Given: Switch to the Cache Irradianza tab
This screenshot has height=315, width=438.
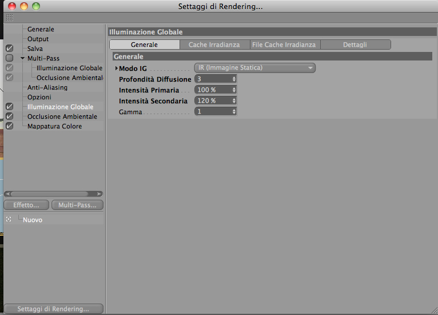Looking at the screenshot, I should click(x=214, y=45).
